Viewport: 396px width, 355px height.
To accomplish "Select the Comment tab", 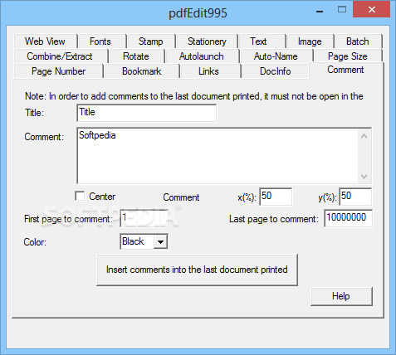I will 346,70.
